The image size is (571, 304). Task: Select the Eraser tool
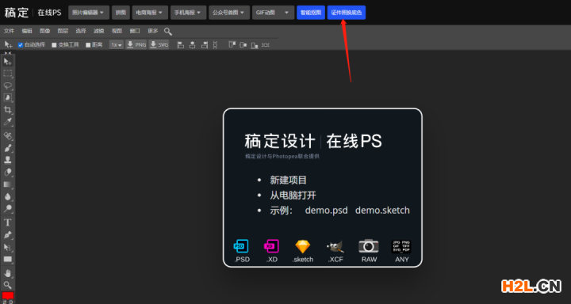tap(8, 172)
